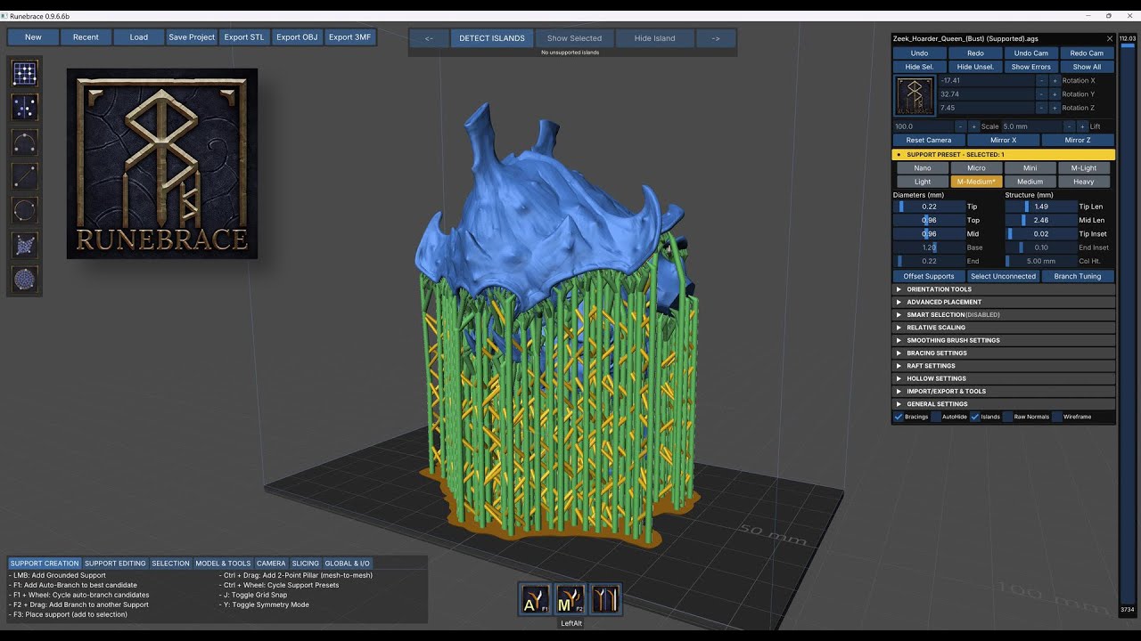Select the Micro support preset
The width and height of the screenshot is (1141, 641).
[976, 167]
